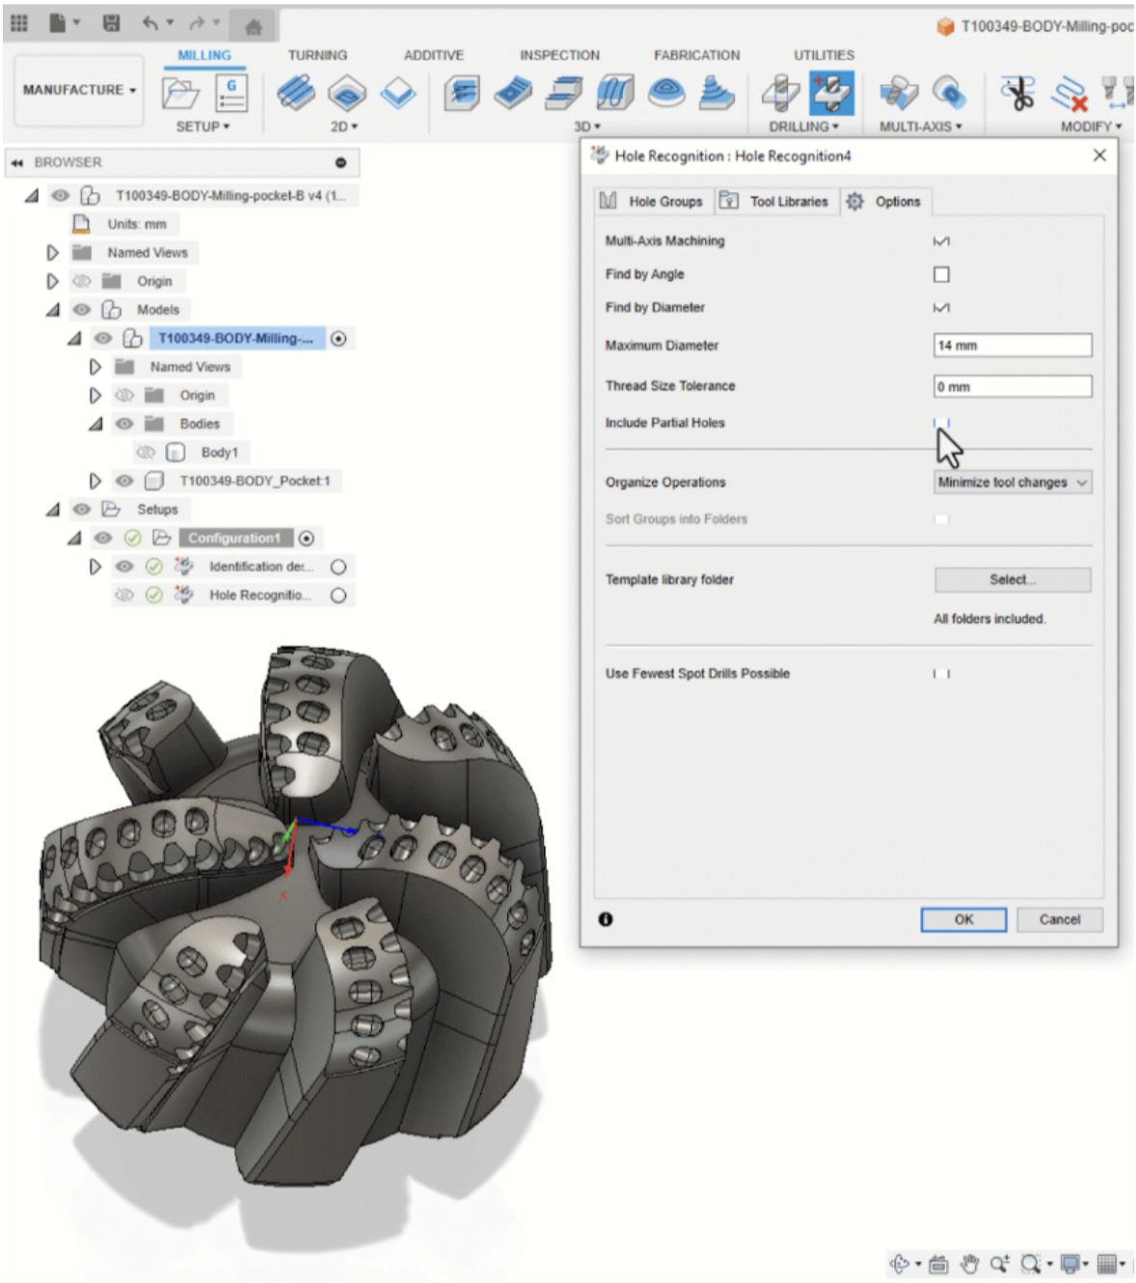Click the Undo arrow
Image resolution: width=1136 pixels, height=1283 pixels.
(x=150, y=23)
